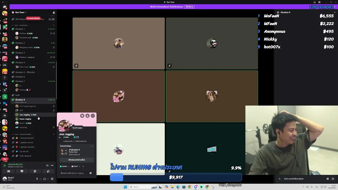Screen dimensions: 338x190
Task: Add a channel to RUN - ANNOUNCEMENT category
Action: click(x=54, y=134)
